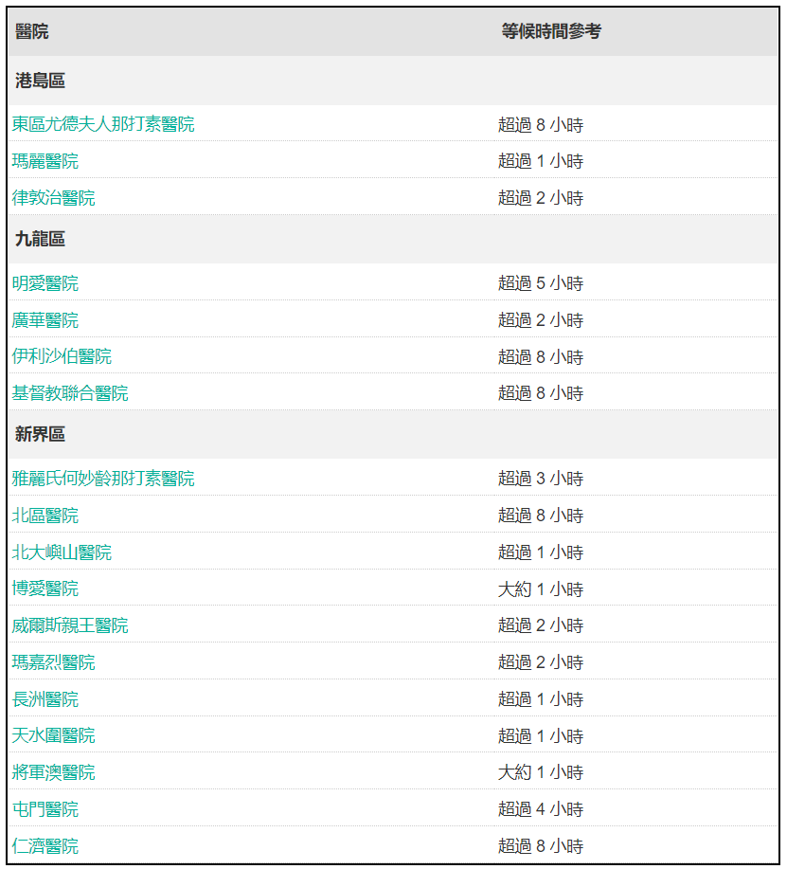787x869 pixels.
Task: Click the 北區醫院 link
Action: pyautogui.click(x=45, y=516)
